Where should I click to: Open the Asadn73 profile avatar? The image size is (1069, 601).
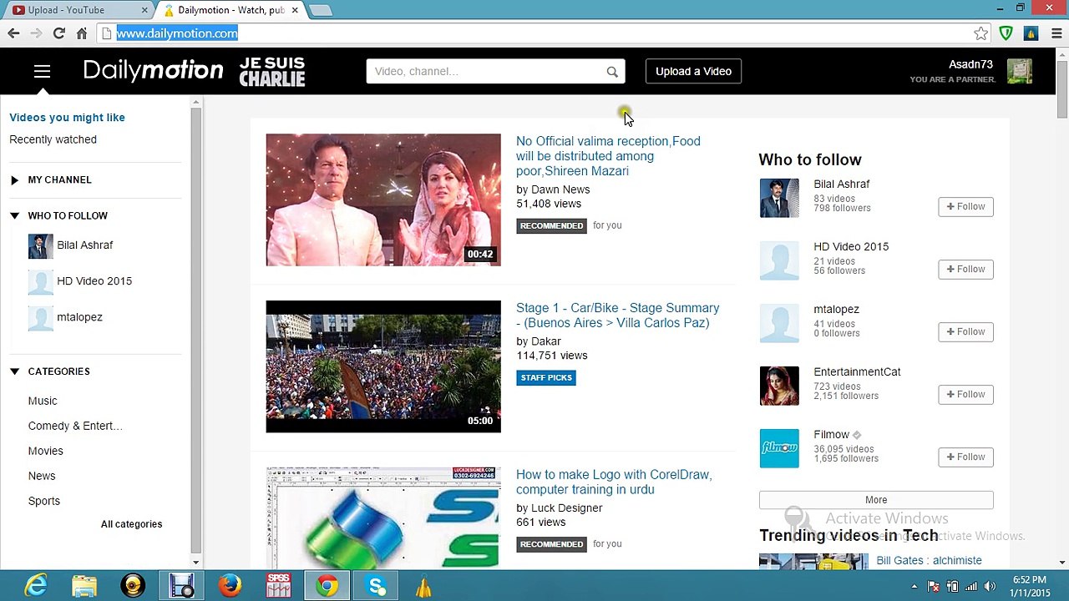tap(1020, 71)
